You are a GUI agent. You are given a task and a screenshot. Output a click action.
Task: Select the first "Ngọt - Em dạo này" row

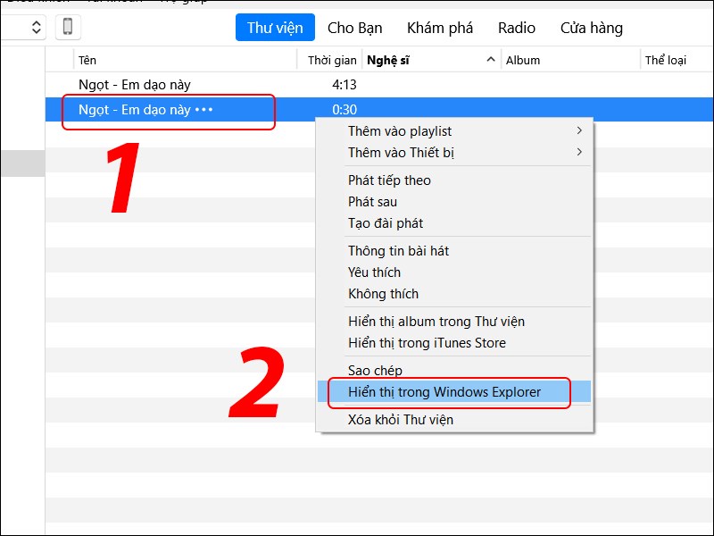tap(136, 86)
